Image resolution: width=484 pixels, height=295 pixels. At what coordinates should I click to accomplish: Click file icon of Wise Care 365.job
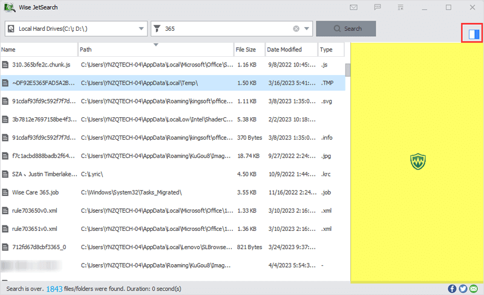[5, 193]
